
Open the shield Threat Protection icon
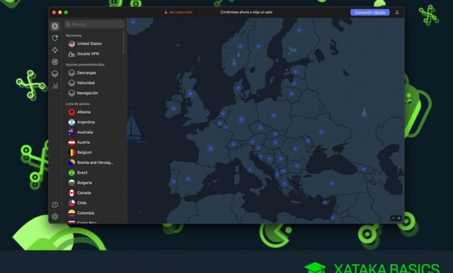[55, 38]
